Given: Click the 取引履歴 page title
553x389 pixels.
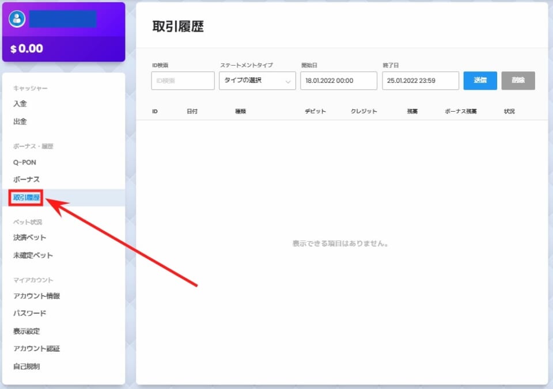Looking at the screenshot, I should pos(178,26).
